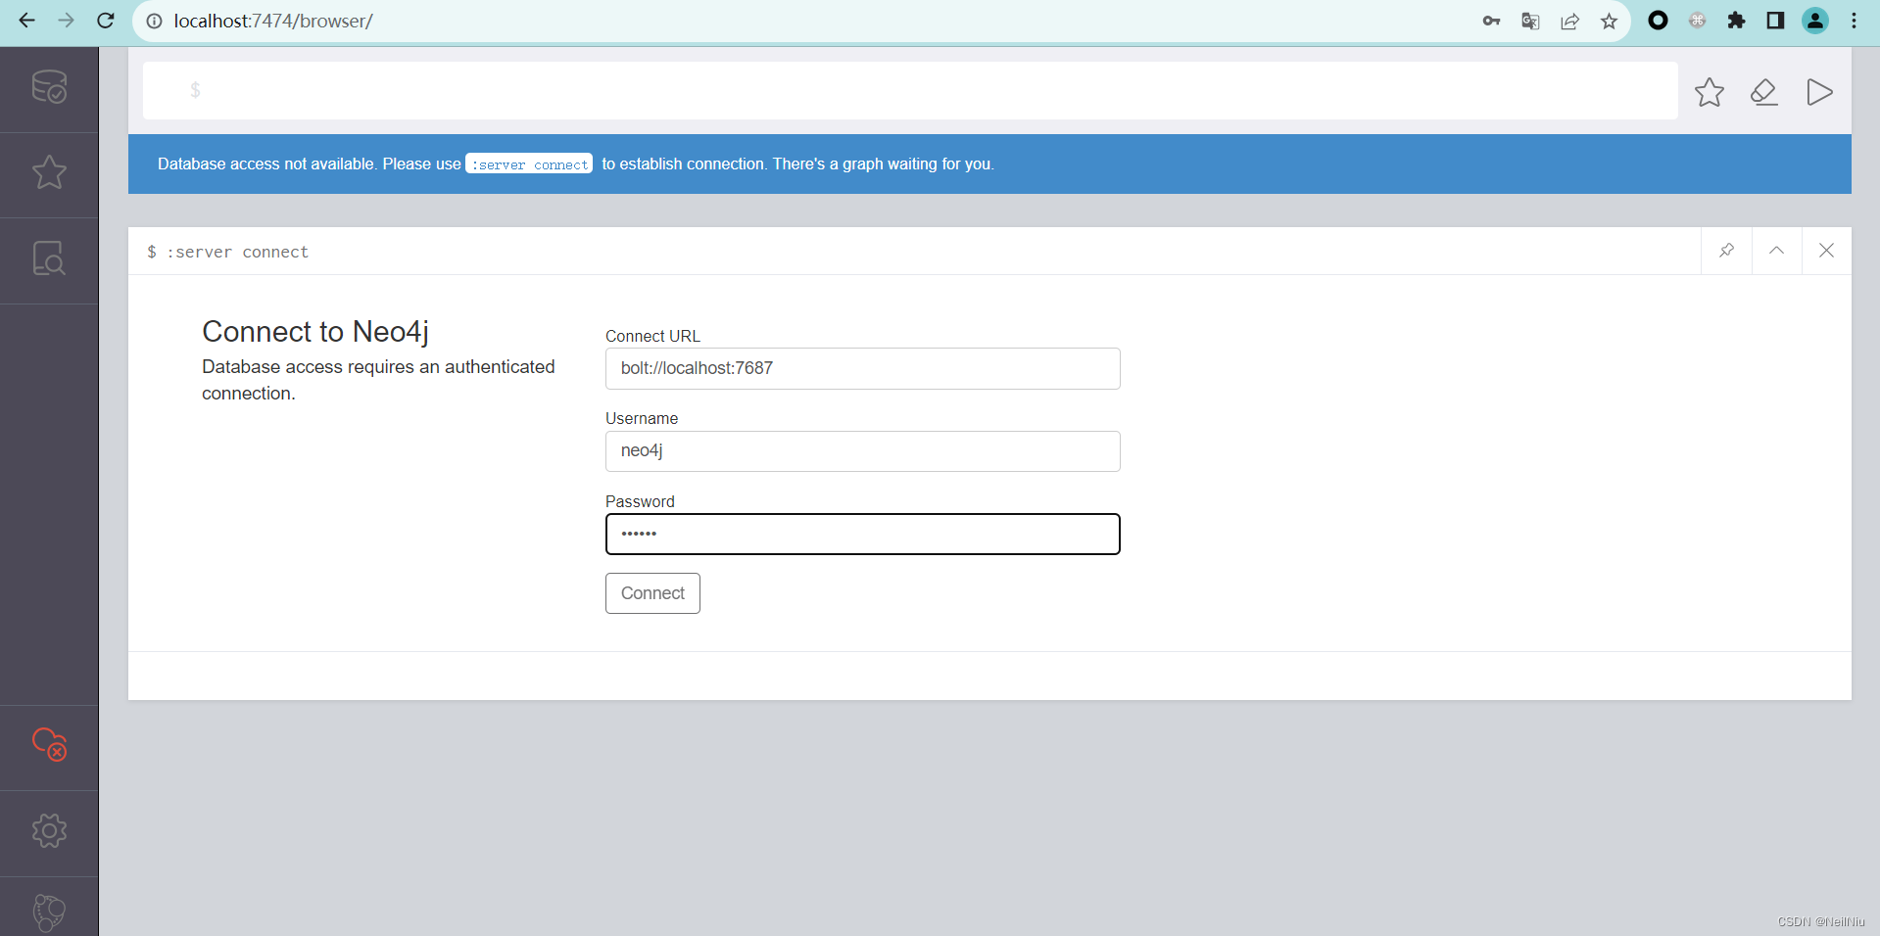Collapse the :server connect frame
The width and height of the screenshot is (1880, 936).
(1776, 251)
